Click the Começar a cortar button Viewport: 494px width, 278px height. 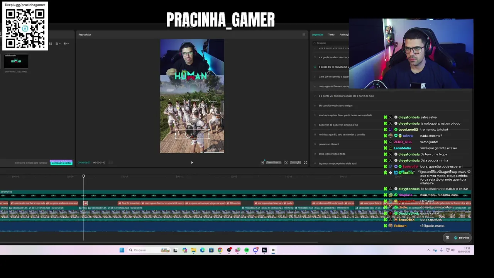tap(61, 163)
